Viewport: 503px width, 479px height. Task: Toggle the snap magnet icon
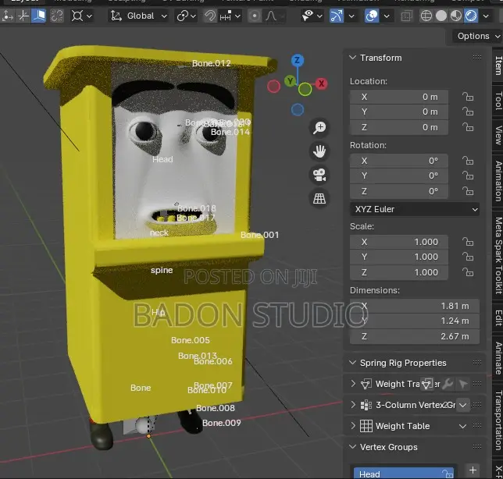[210, 16]
